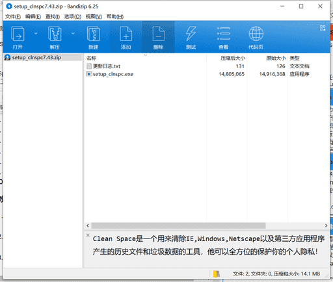This screenshot has width=333, height=282.
Task: Close the Bandizip window
Action: (x=320, y=6)
